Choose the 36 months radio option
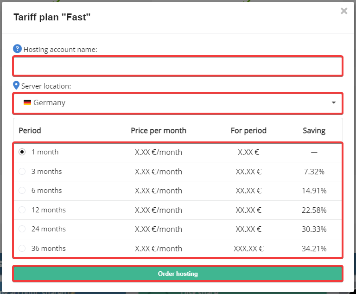The width and height of the screenshot is (356, 294). coord(22,249)
